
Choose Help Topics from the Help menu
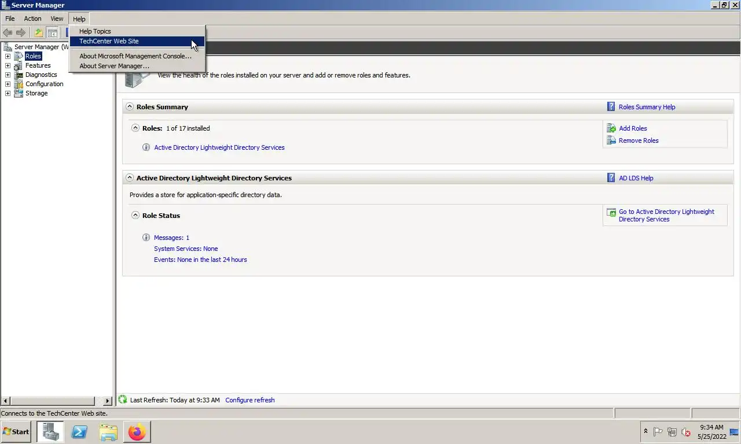click(x=137, y=31)
